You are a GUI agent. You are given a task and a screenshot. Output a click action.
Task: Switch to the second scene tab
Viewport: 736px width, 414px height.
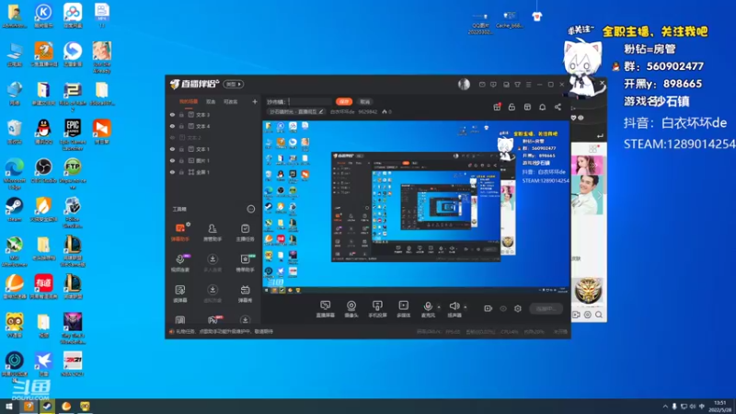(x=211, y=101)
